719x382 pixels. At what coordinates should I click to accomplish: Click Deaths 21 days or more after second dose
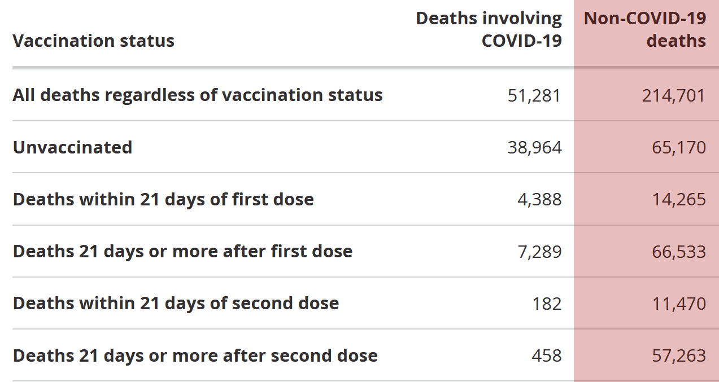click(x=195, y=355)
